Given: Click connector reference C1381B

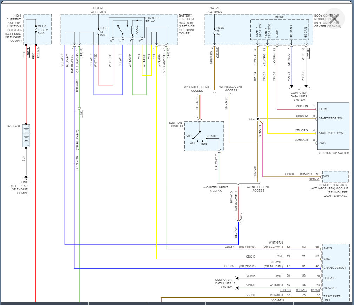Looking at the screenshot, I should 286,290.
